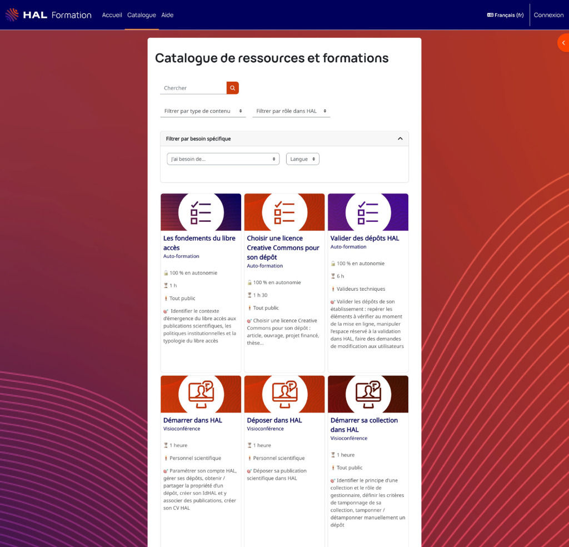Click hourglass icon next to 6 h
569x547 pixels.
333,276
